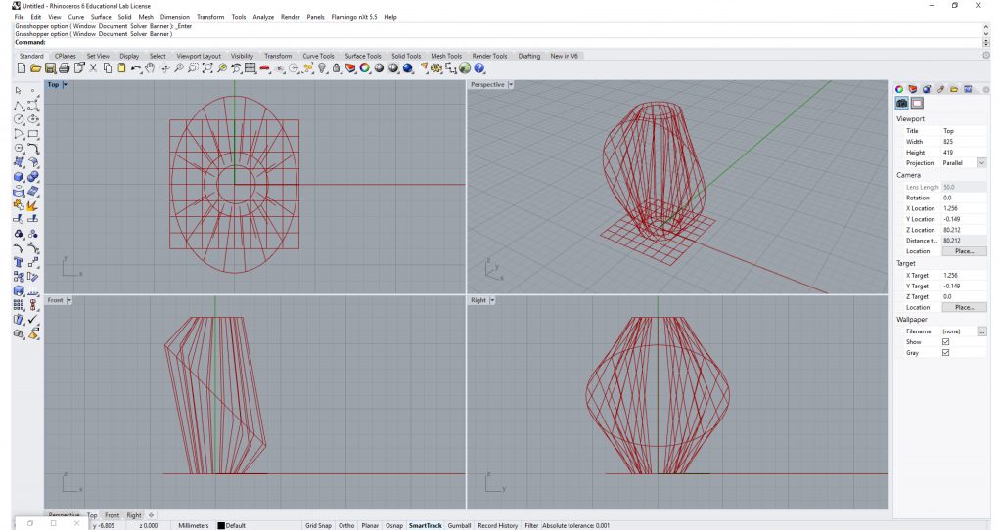
Task: Click the blue question mark Help icon
Action: tap(478, 68)
